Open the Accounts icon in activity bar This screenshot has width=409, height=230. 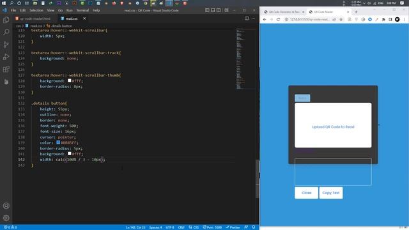tap(6, 206)
